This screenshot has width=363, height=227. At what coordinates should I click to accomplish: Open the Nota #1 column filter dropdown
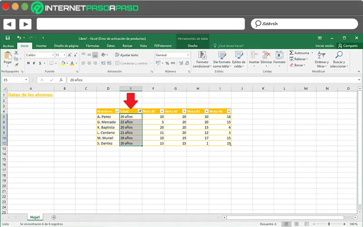162,111
